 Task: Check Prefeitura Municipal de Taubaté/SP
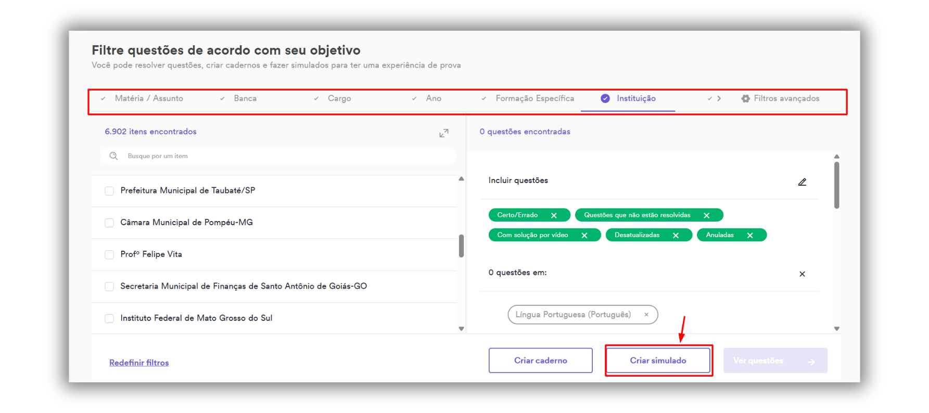point(109,191)
